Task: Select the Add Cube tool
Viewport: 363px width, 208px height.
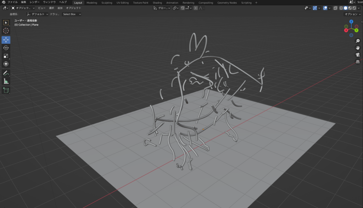Action: tap(6, 90)
